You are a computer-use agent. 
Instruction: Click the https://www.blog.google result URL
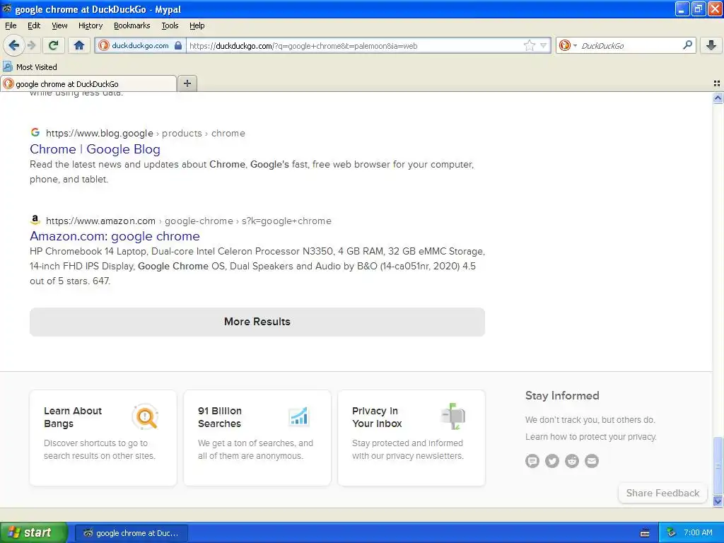[99, 134]
